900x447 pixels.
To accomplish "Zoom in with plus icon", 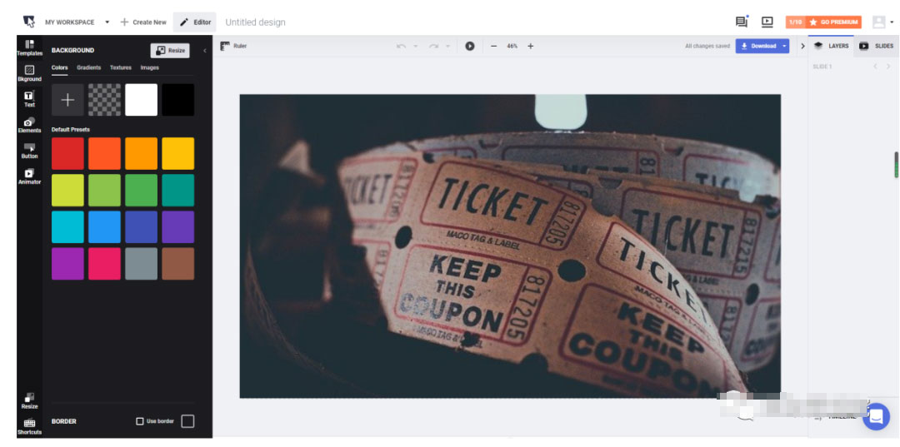I will (530, 46).
